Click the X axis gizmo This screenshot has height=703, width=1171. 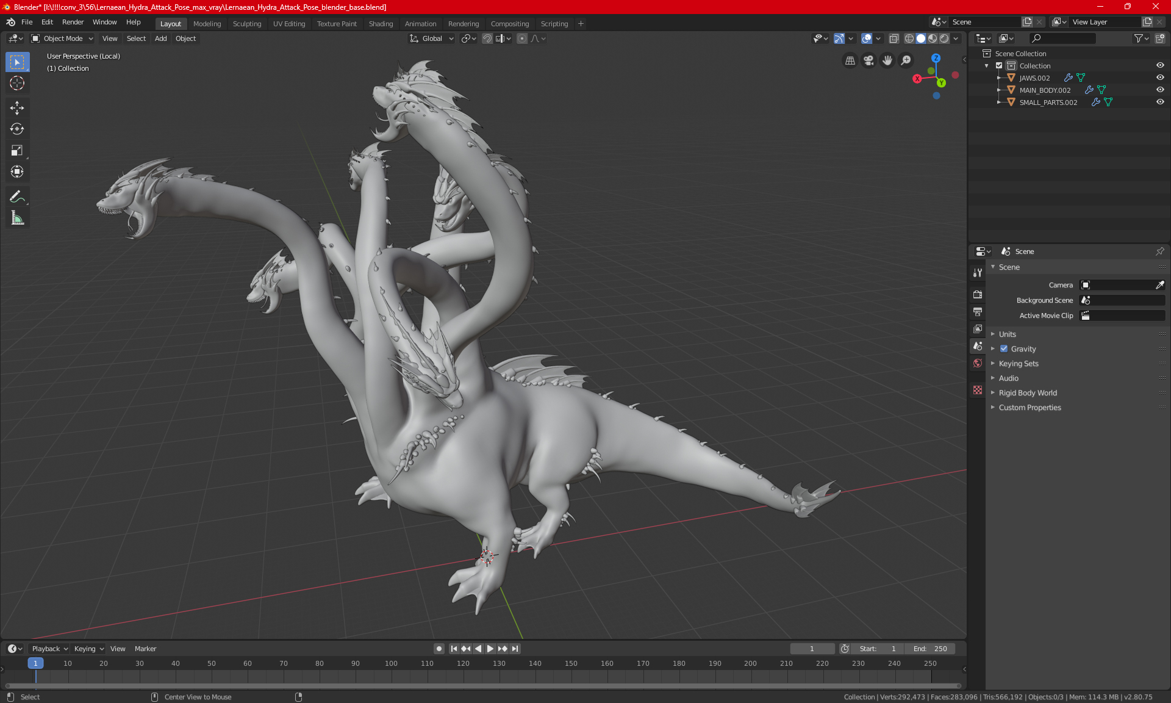(x=917, y=79)
